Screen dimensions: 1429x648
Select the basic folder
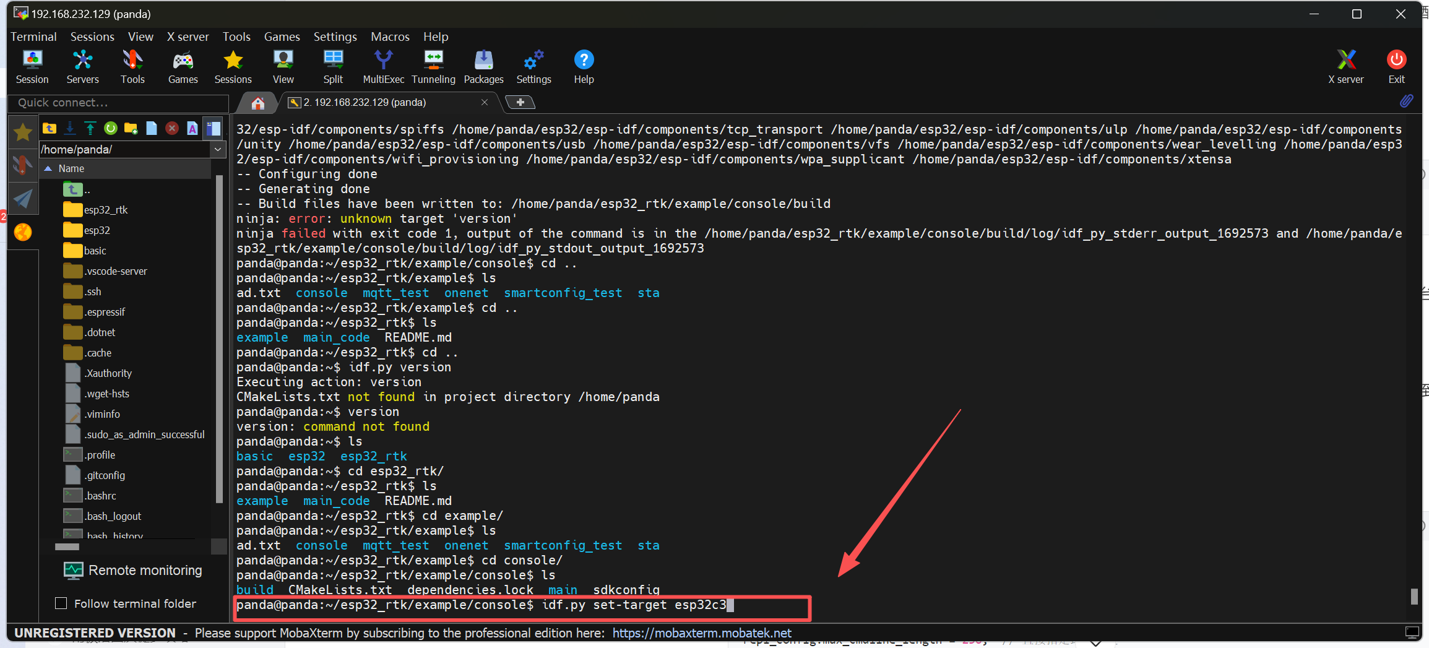coord(85,251)
